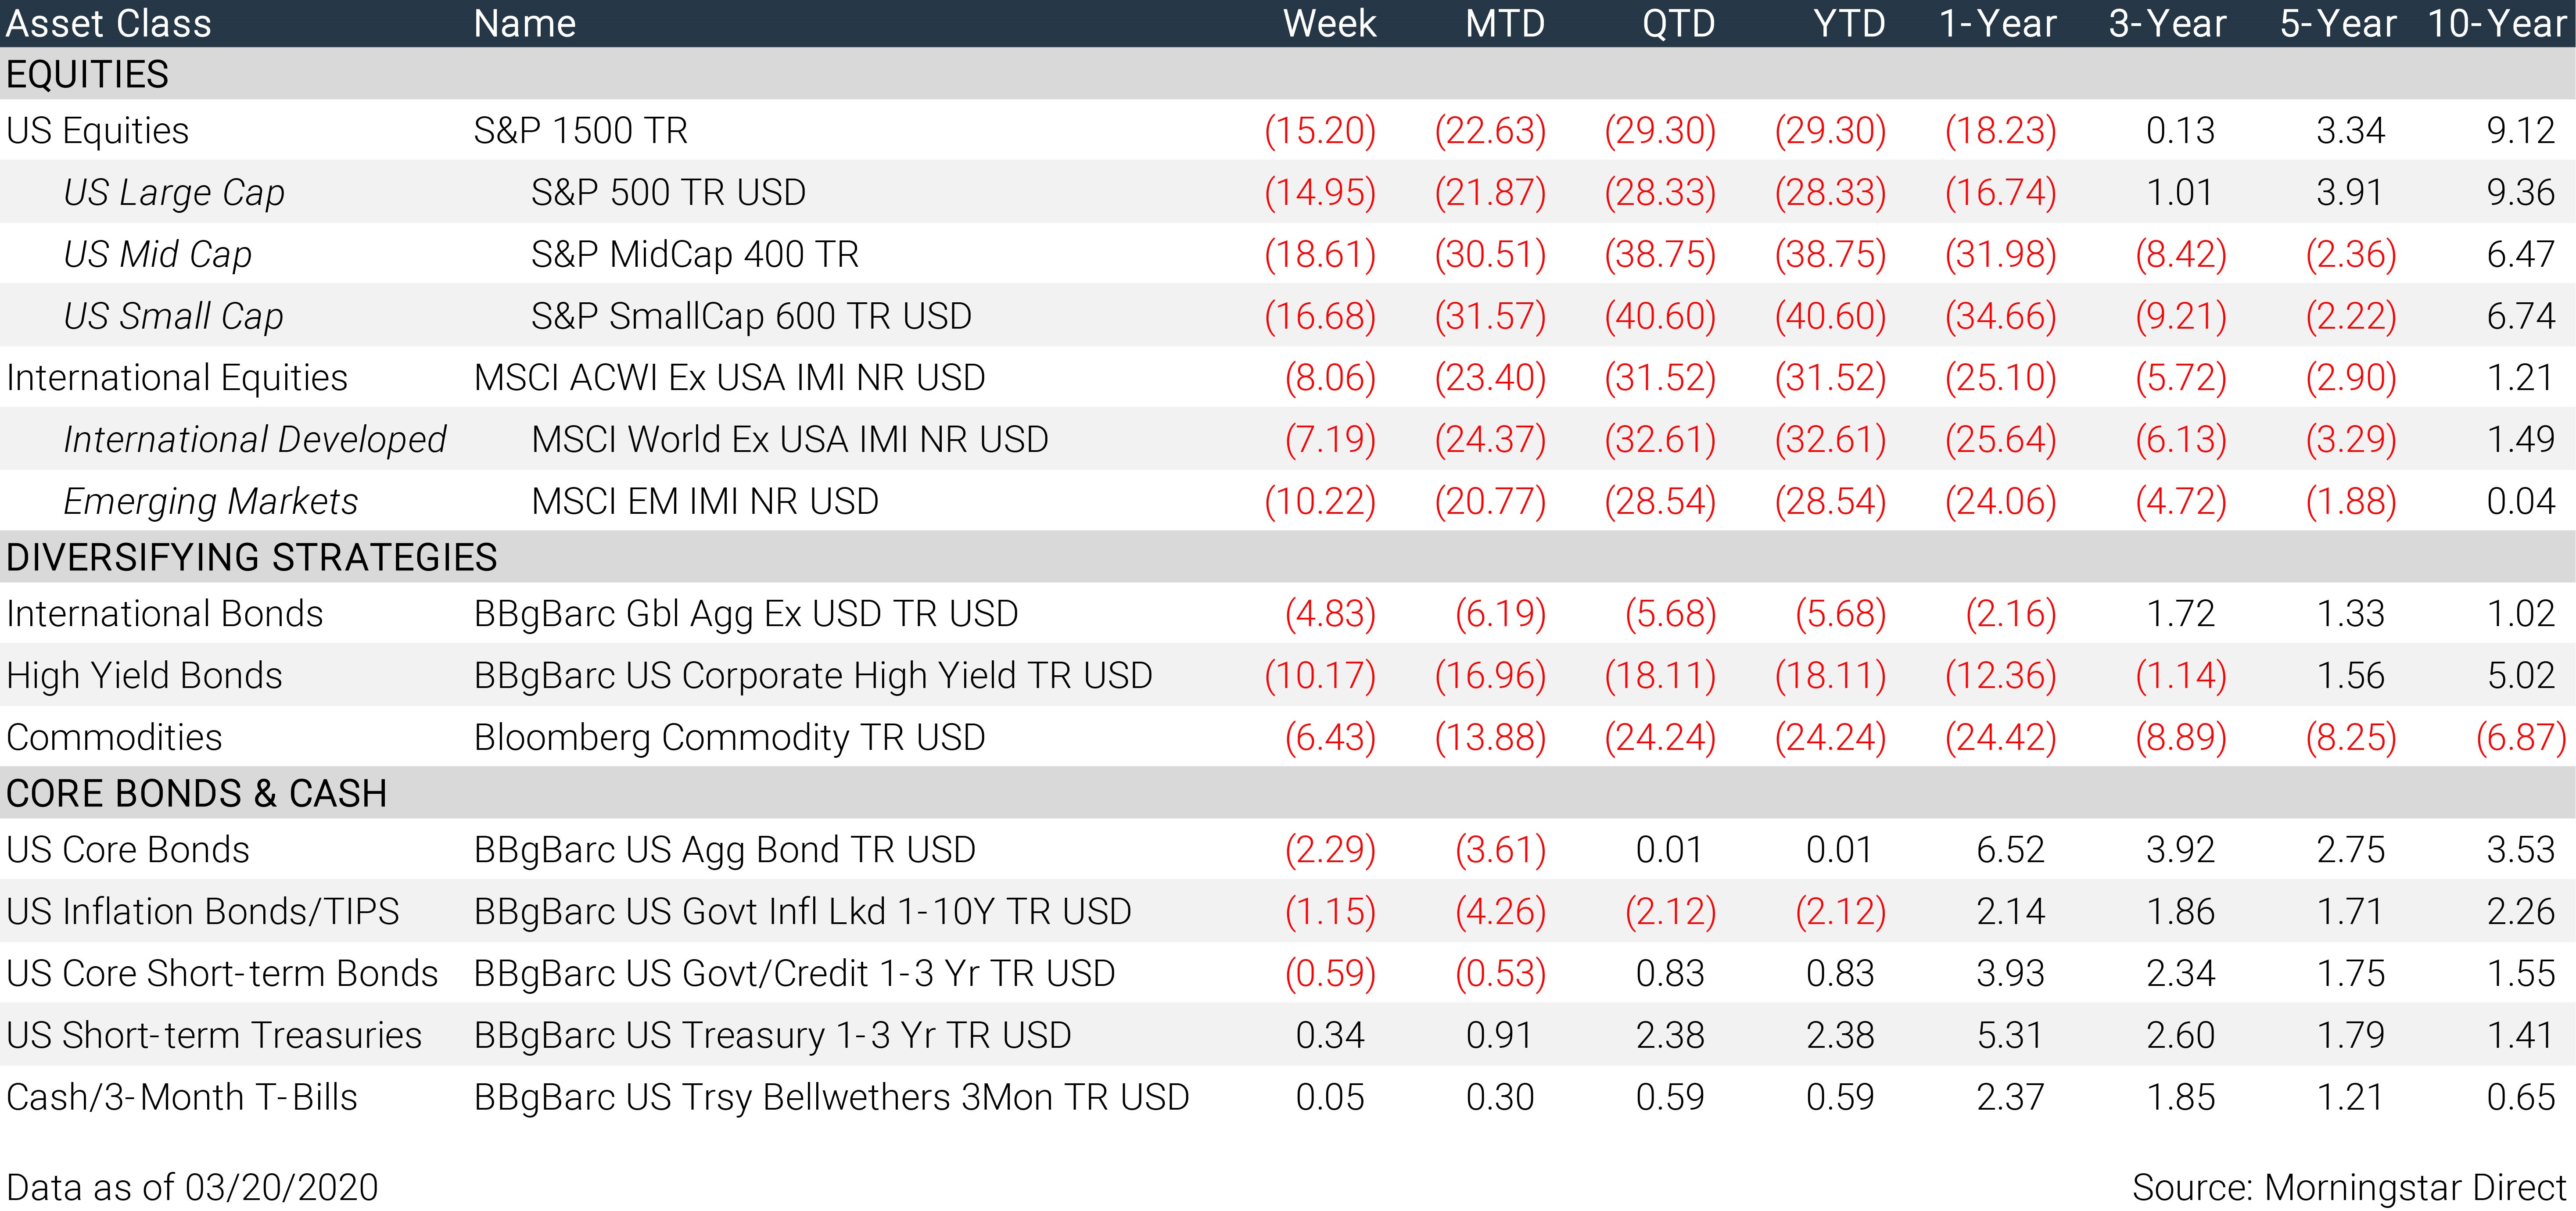Click the 10-Year column header
Screen dimensions: 2576x1211
[2497, 23]
